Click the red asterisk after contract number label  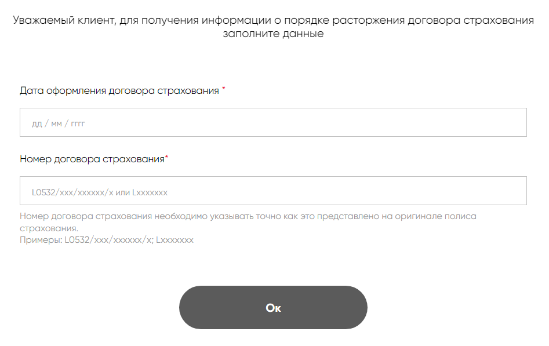[x=167, y=158]
